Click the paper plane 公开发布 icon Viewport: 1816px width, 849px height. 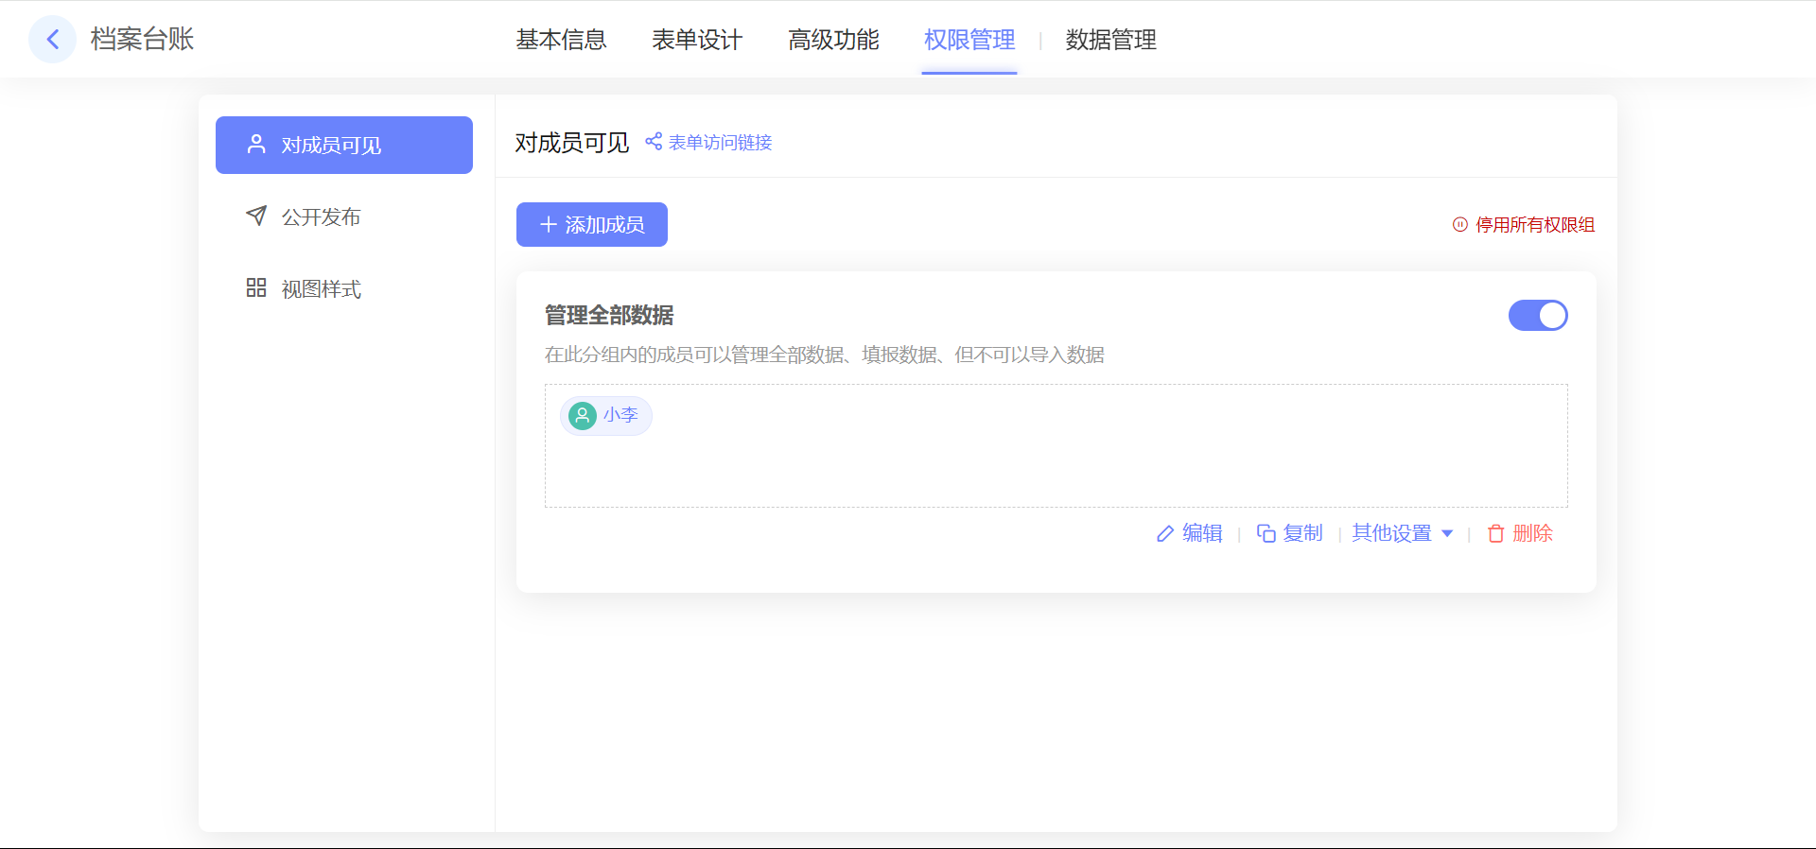click(256, 217)
